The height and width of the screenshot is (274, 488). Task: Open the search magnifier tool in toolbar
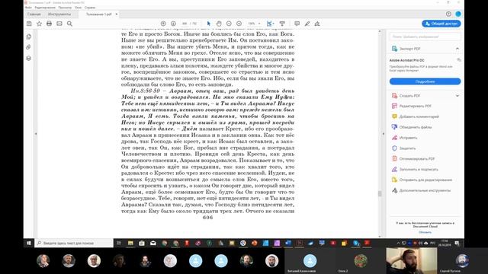(69, 24)
